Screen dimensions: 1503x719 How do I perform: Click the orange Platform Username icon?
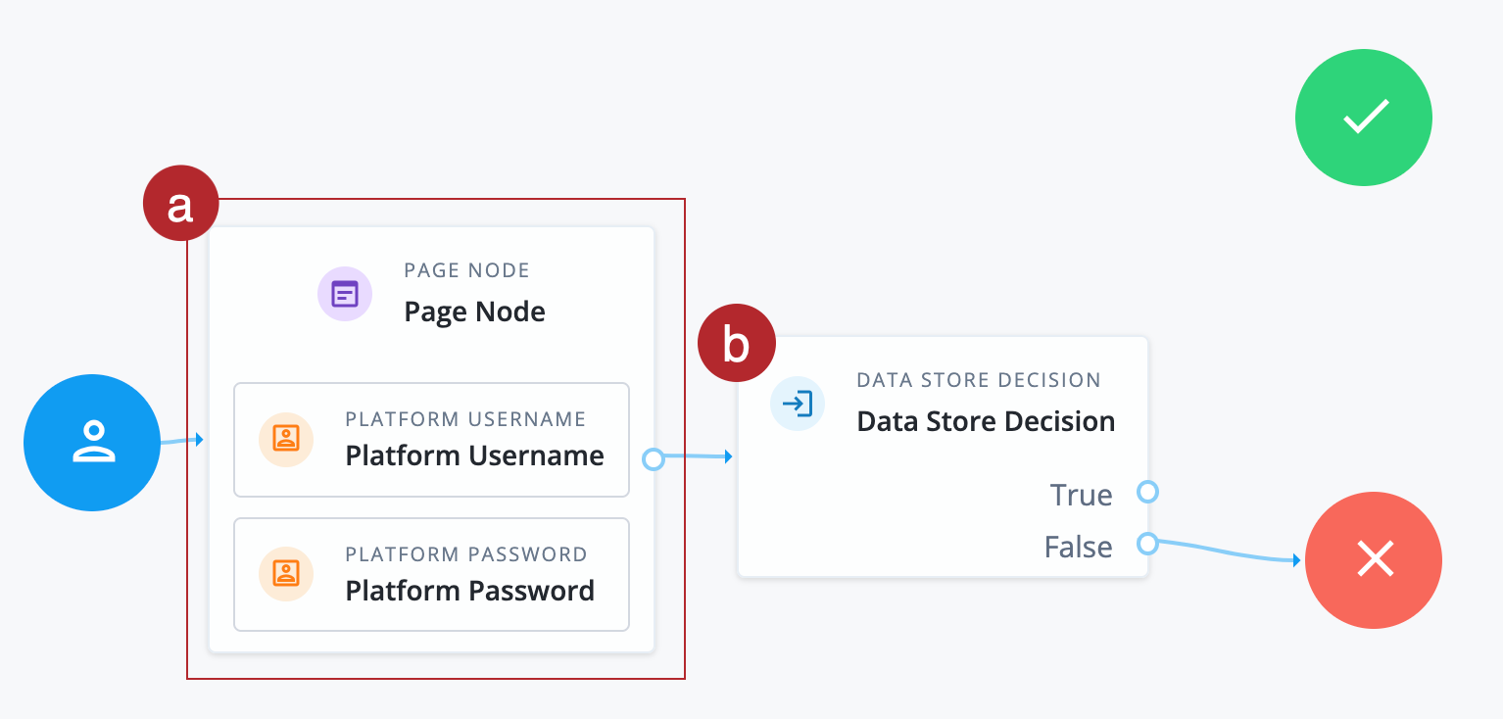(x=286, y=439)
